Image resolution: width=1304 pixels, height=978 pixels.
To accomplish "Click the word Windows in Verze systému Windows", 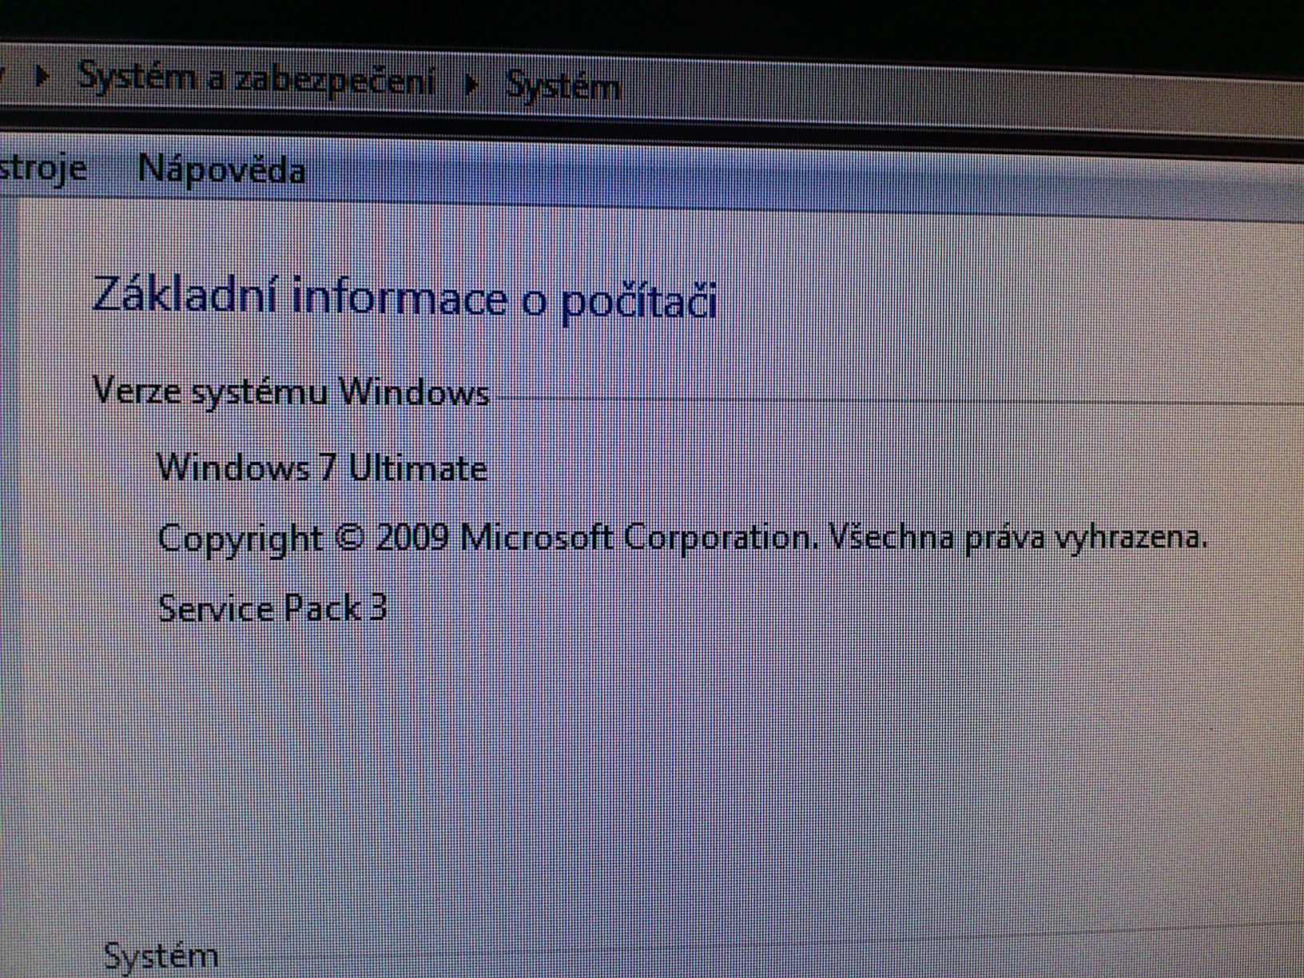I will (x=414, y=392).
